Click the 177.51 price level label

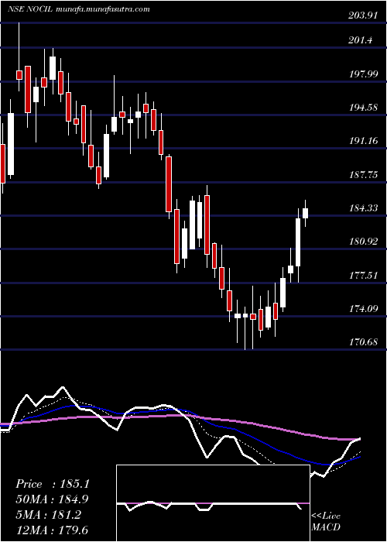click(362, 276)
